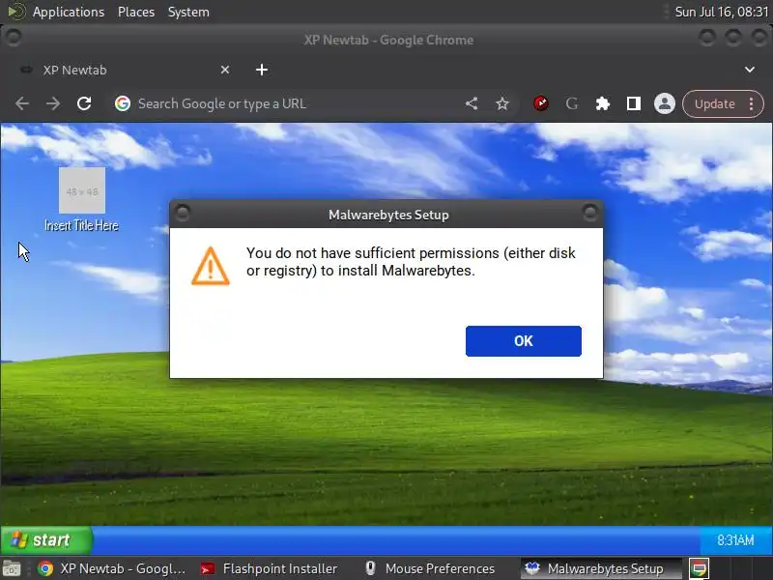773x580 pixels.
Task: Click the Malwarebytes dialog left window button
Action: [x=183, y=213]
